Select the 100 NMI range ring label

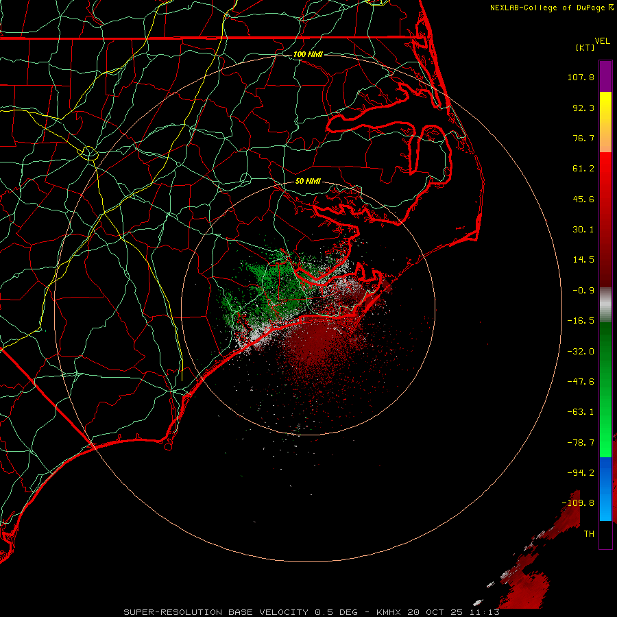[x=308, y=54]
